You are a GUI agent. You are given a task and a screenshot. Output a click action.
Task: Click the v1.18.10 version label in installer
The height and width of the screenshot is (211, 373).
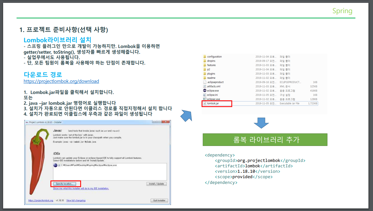(59, 200)
